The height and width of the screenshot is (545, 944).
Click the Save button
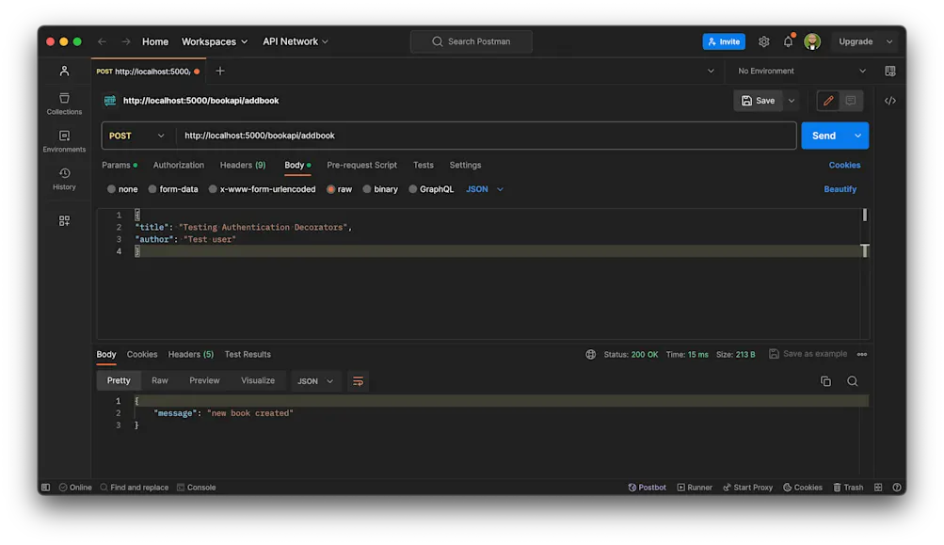758,101
